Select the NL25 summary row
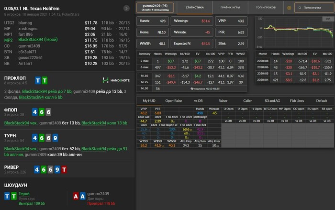This screenshot has width=335, height=210. [192, 82]
